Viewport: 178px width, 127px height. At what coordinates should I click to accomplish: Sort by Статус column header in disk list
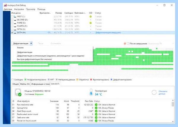tap(98, 13)
